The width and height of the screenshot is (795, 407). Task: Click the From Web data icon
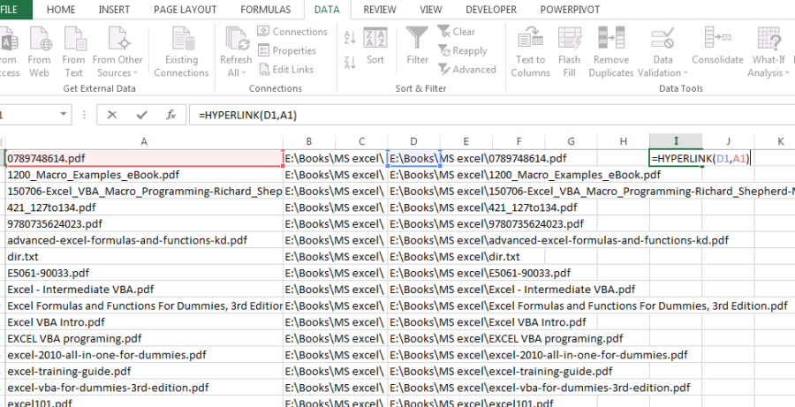[40, 52]
